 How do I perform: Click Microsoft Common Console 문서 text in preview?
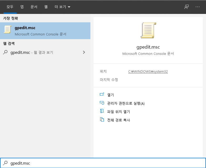148,54
